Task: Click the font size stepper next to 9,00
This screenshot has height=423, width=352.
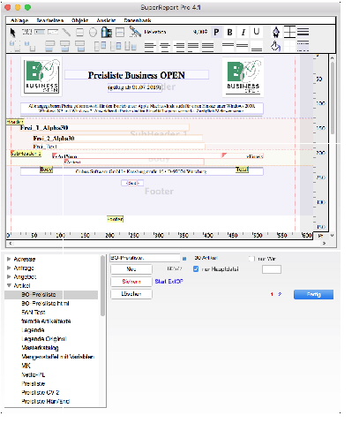Action: coord(206,32)
